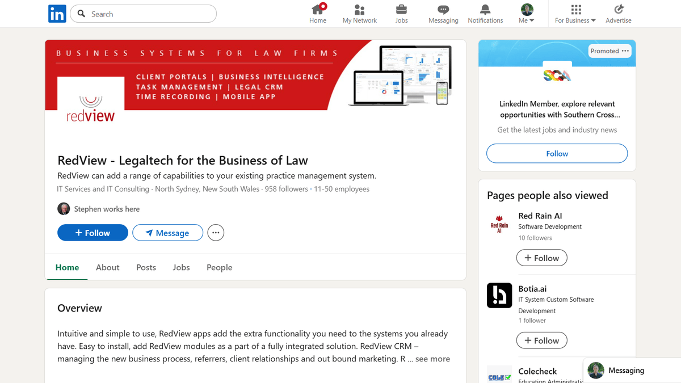Screen dimensions: 681x383
Task: Open the Messaging nav icon
Action: click(x=443, y=10)
